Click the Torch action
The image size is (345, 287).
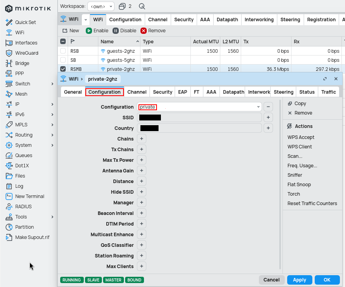point(293,194)
